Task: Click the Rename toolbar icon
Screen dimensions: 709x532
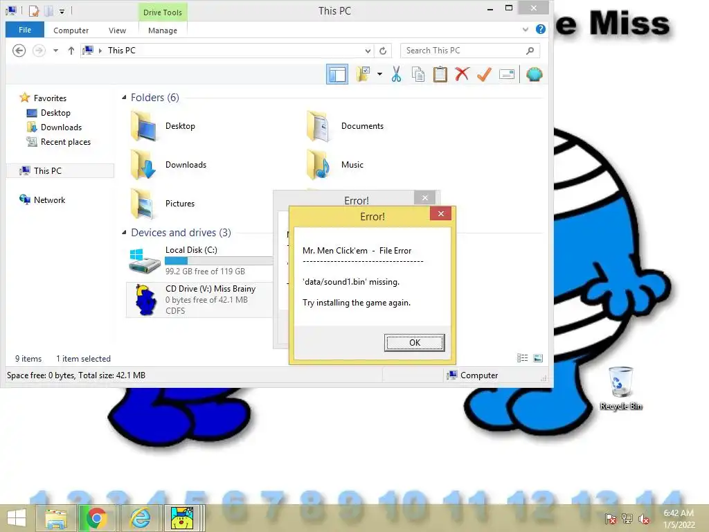Action: [506, 74]
